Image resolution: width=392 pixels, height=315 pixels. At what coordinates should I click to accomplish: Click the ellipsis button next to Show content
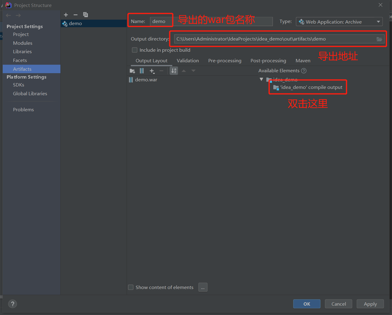point(203,287)
